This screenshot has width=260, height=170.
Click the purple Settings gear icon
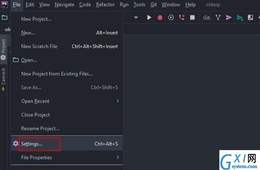point(16,143)
